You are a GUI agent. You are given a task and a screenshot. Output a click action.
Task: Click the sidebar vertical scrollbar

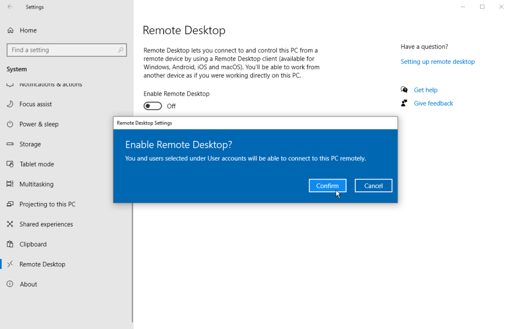133,262
